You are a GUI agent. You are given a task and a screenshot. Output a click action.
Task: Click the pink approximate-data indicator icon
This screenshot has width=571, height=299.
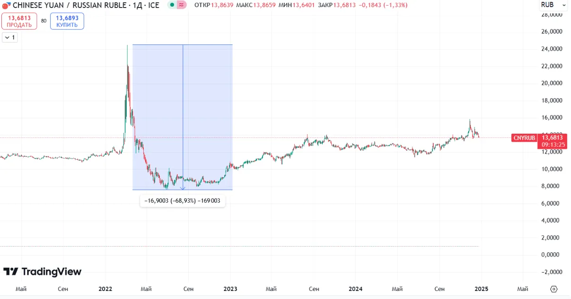(181, 5)
